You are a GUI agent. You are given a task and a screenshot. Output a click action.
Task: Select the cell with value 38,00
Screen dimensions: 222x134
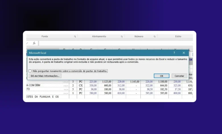[119, 89]
